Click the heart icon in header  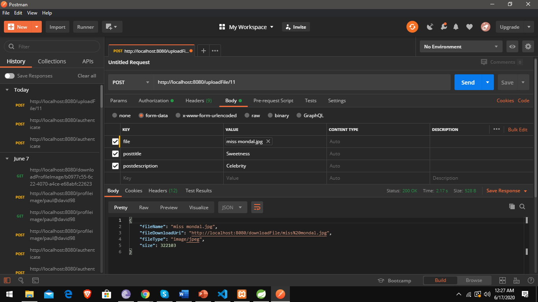pyautogui.click(x=469, y=27)
